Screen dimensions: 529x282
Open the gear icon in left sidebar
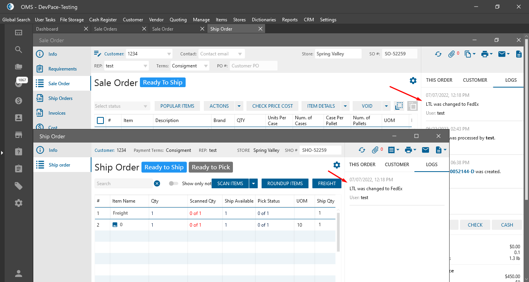pyautogui.click(x=19, y=203)
